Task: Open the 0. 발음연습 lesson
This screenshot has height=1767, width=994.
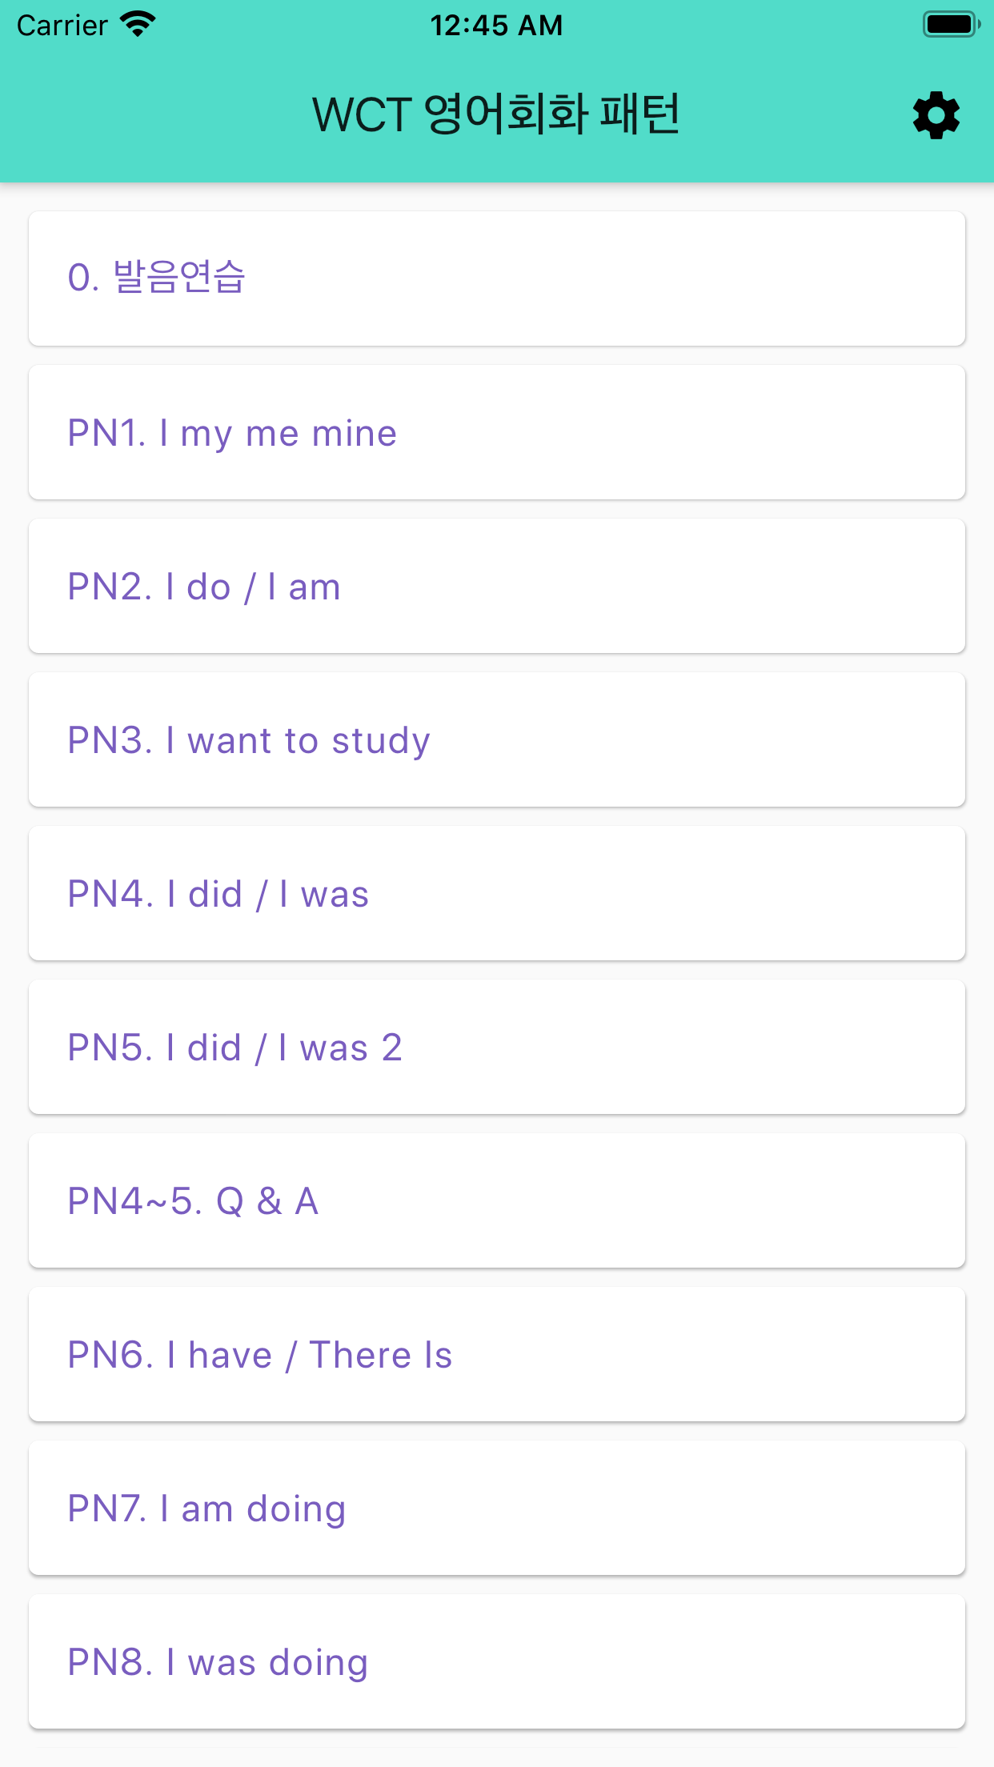Action: (x=497, y=278)
